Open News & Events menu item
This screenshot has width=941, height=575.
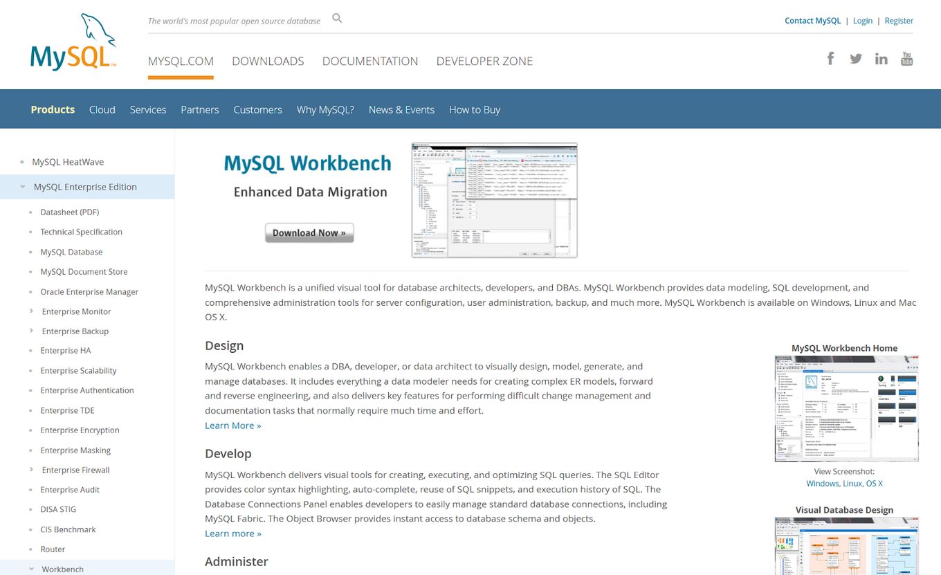pyautogui.click(x=401, y=109)
